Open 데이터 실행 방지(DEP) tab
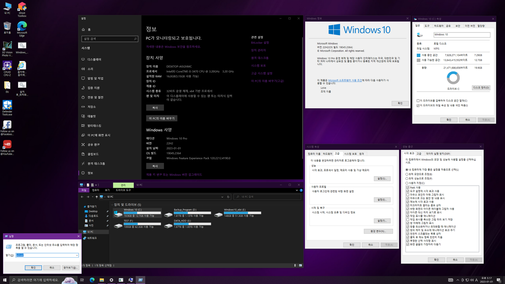This screenshot has height=284, width=505. [438, 154]
